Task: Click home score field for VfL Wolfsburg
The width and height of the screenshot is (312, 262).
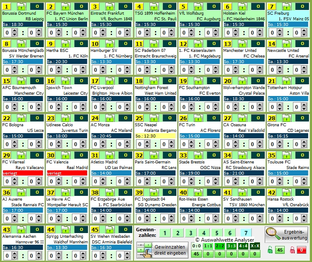Action: point(184,32)
